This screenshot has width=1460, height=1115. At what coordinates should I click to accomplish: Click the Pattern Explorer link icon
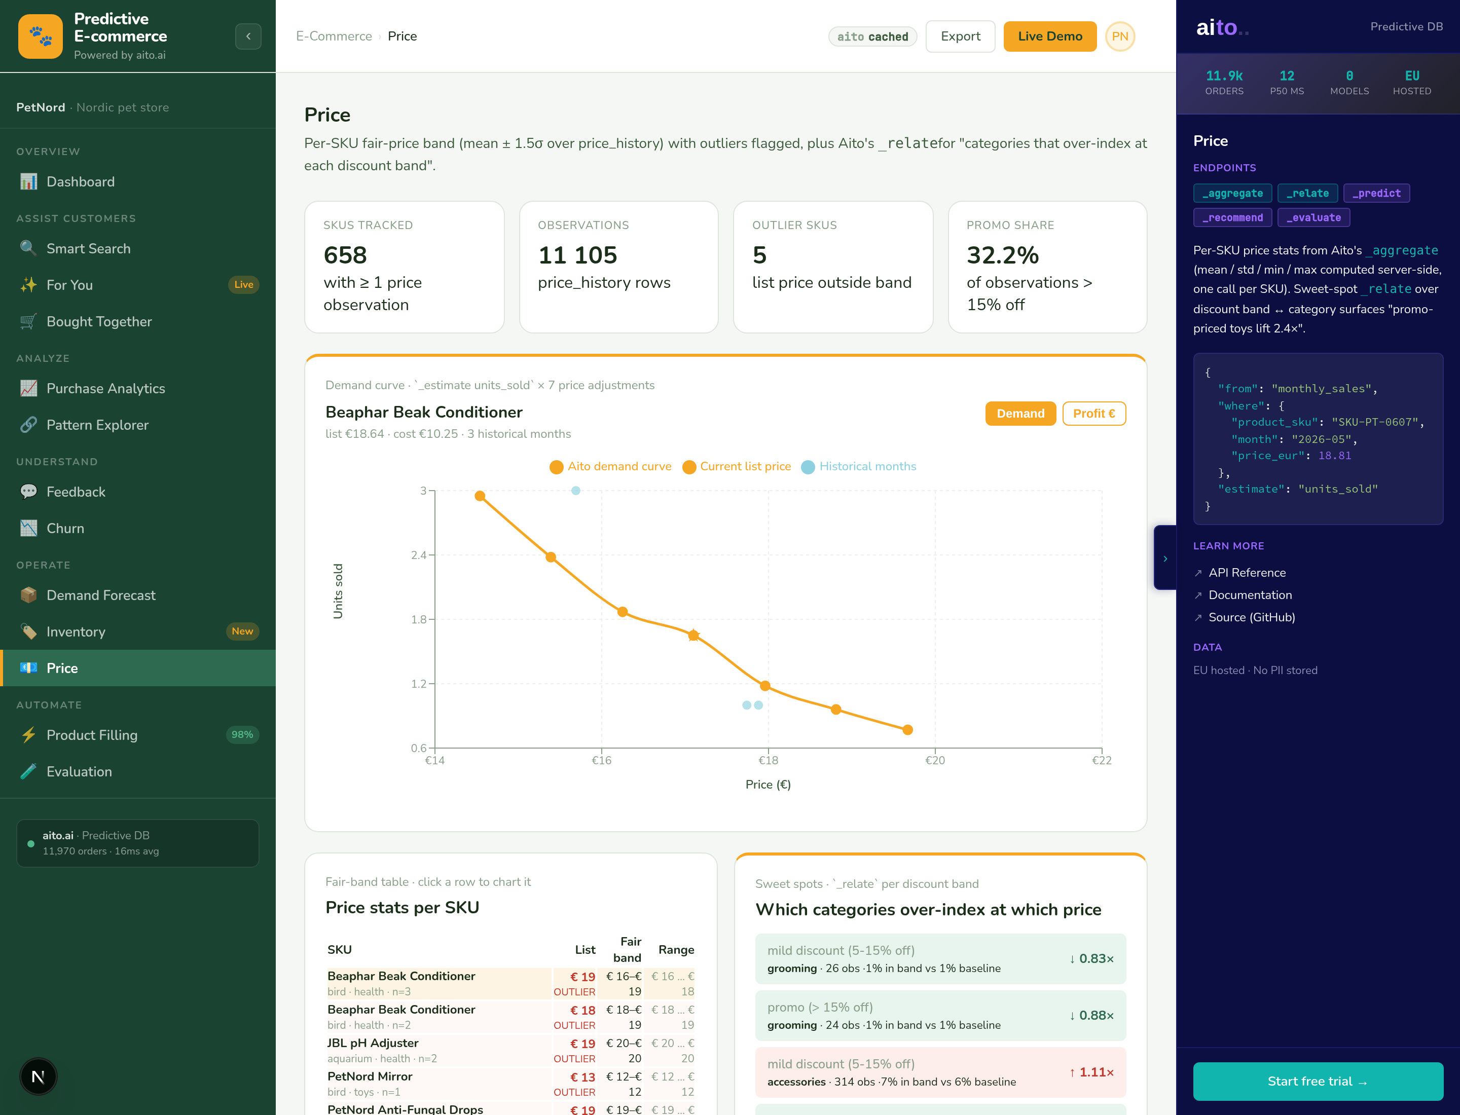click(28, 425)
